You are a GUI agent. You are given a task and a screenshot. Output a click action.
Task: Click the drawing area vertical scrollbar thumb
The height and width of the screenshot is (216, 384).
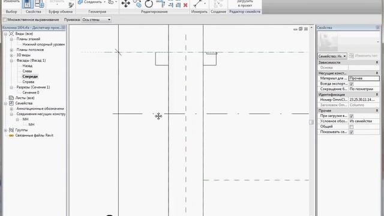coord(311,122)
